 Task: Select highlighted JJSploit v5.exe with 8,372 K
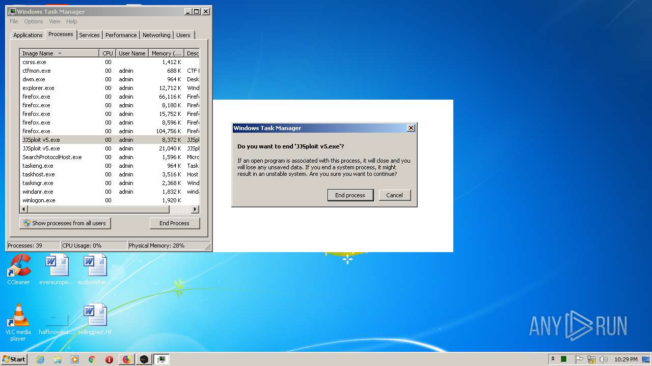coord(110,140)
